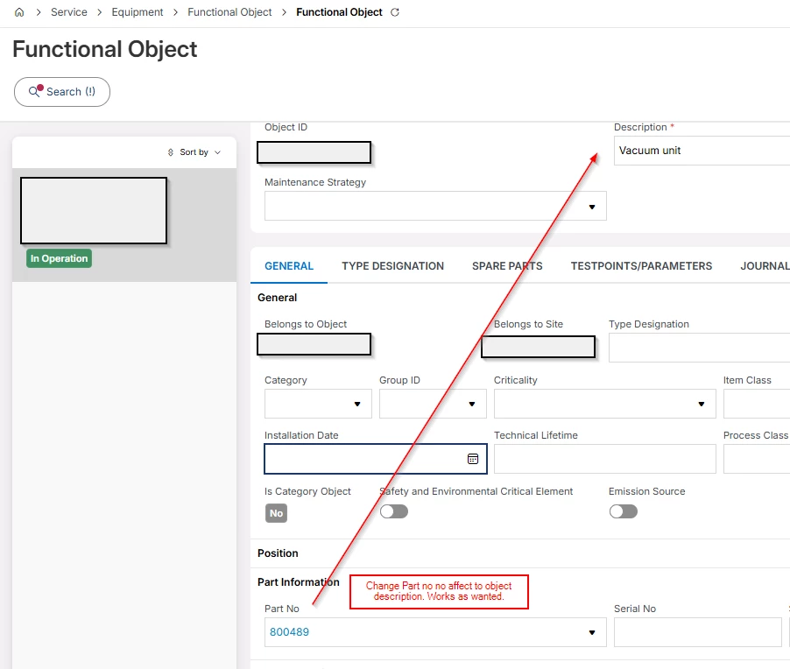
Task: Open Equipment breadcrumb link
Action: tap(137, 12)
